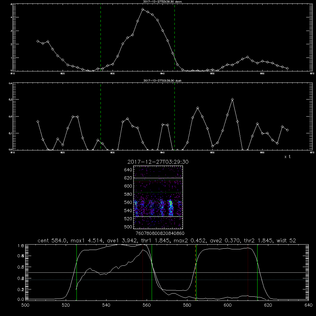Click '620' on the heatmap y-axis
The image size is (316, 316).
click(128, 178)
